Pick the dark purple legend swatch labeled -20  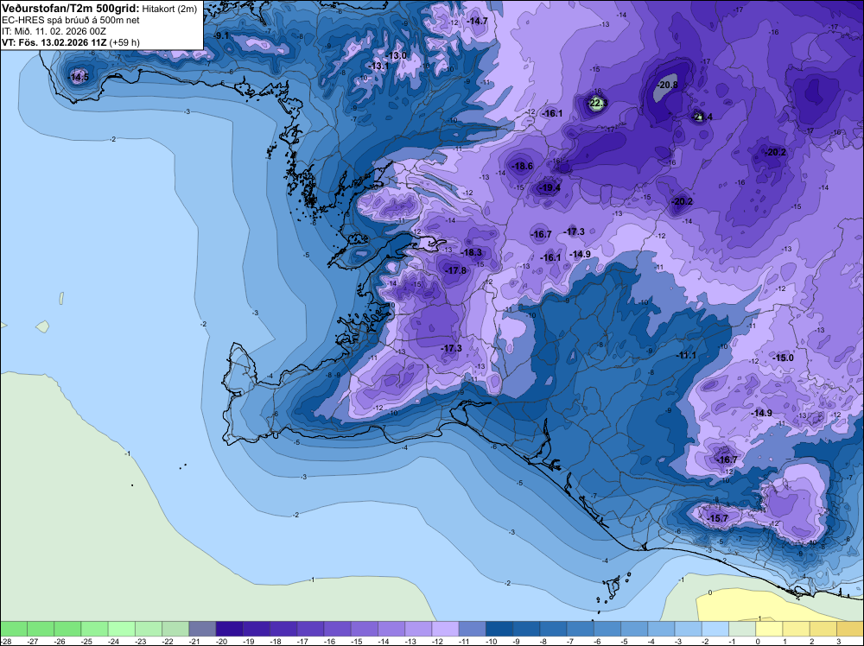coord(229,629)
